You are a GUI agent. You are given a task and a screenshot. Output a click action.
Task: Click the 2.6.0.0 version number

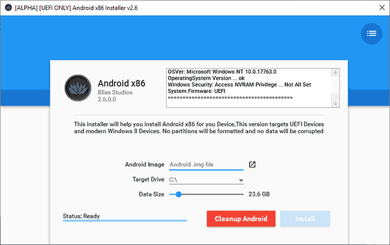click(x=107, y=99)
